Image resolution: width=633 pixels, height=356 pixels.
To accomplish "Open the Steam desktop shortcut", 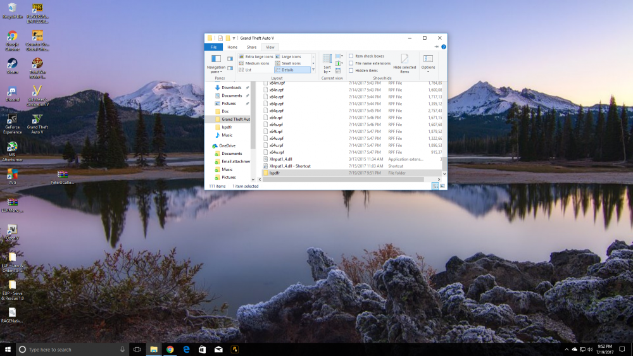I will pos(12,63).
